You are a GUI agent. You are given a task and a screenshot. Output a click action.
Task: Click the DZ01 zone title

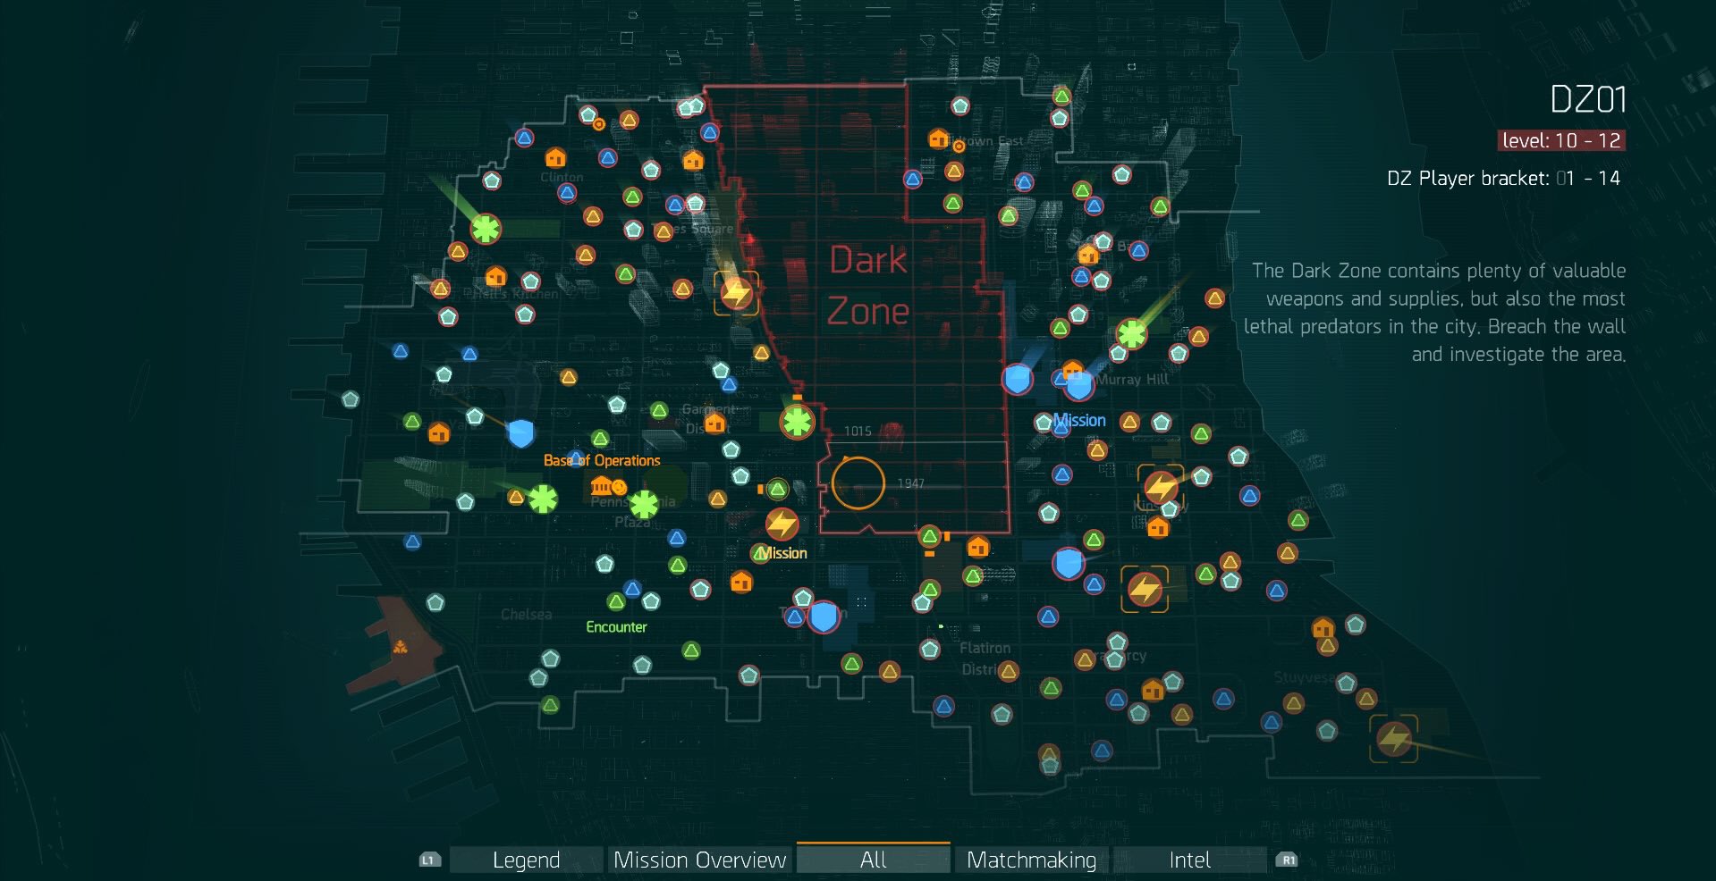pyautogui.click(x=1588, y=99)
